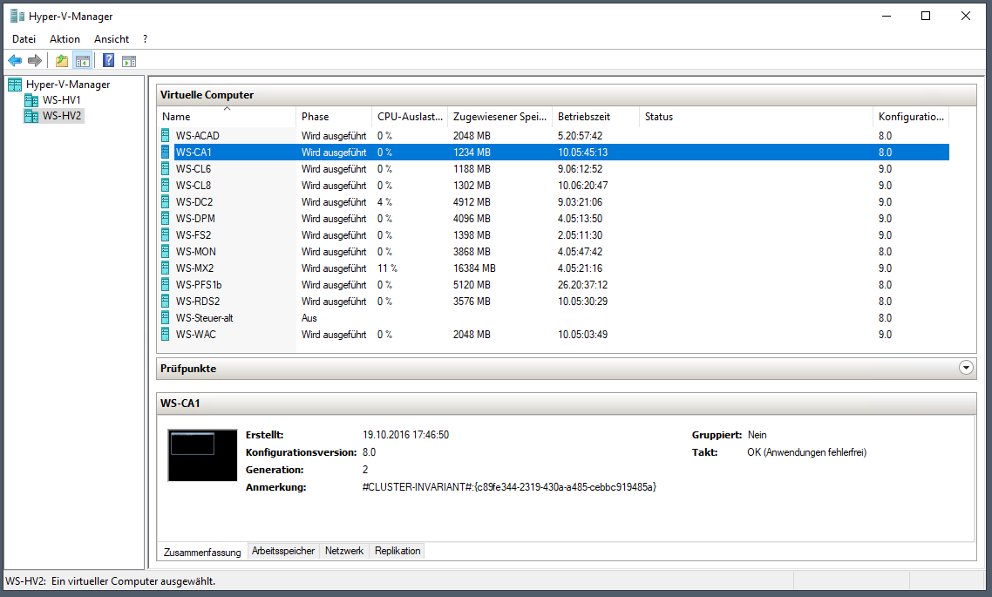
Task: Open the Datei menu
Action: tap(24, 39)
